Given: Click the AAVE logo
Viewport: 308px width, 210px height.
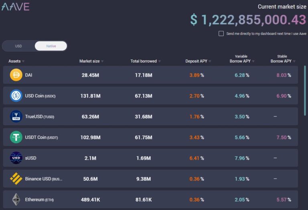Looking at the screenshot, I should (x=16, y=6).
